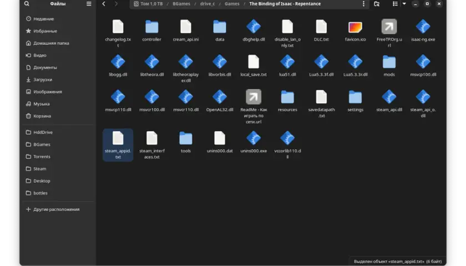Select the DLC.txt file

(321, 30)
